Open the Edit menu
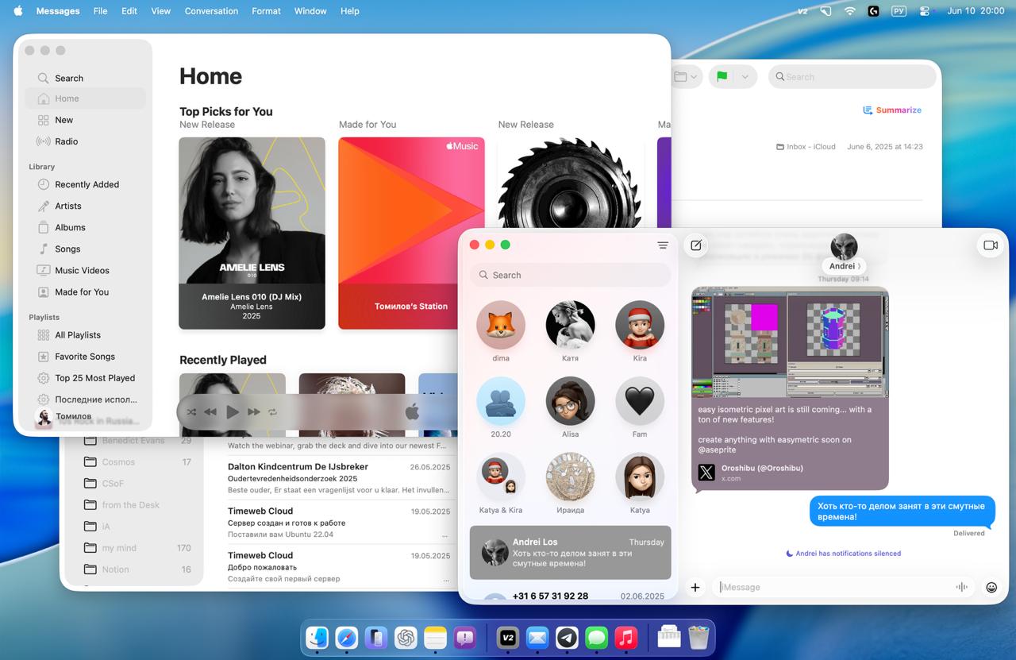This screenshot has width=1016, height=660. click(129, 11)
